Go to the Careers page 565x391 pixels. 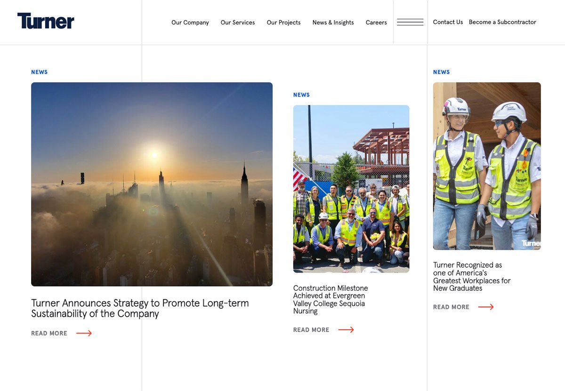point(376,22)
